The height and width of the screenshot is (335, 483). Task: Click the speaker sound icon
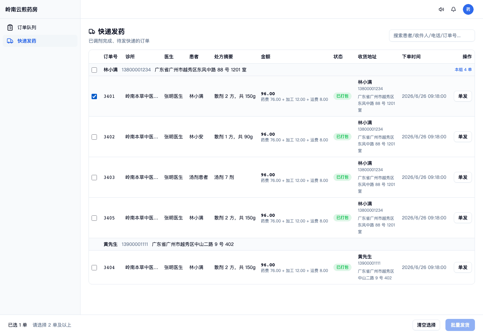[x=441, y=9]
